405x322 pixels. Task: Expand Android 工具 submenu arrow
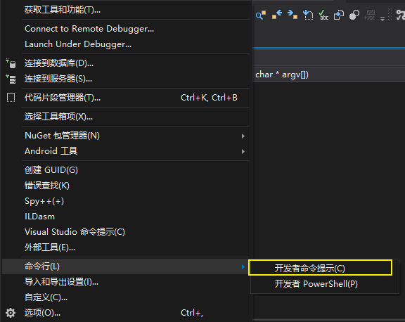point(243,151)
